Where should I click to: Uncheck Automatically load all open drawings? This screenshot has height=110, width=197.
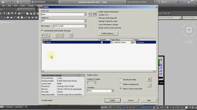click(x=42, y=31)
